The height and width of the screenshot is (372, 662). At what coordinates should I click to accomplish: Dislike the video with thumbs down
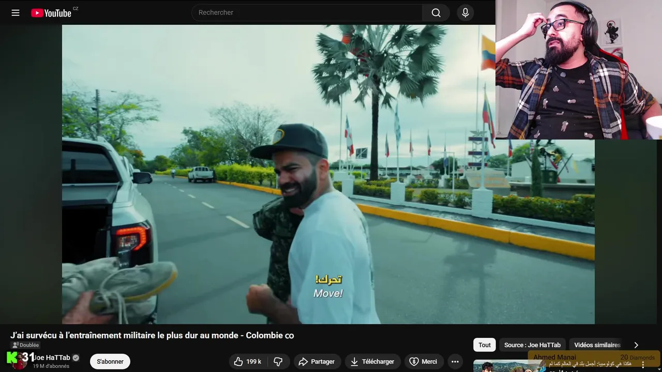pos(278,362)
